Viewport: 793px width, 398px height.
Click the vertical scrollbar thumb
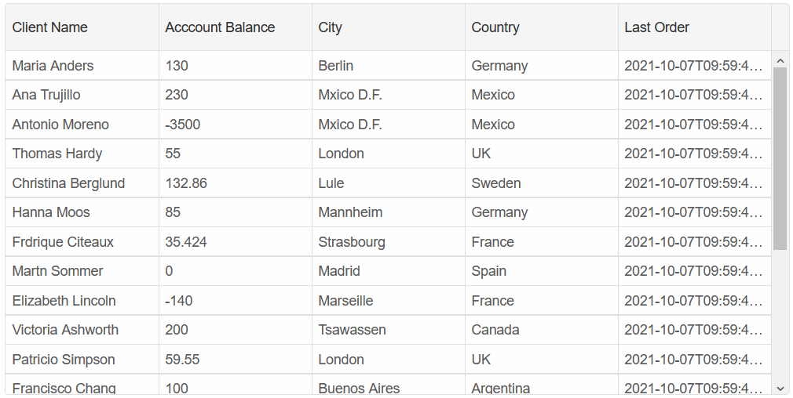pos(780,158)
